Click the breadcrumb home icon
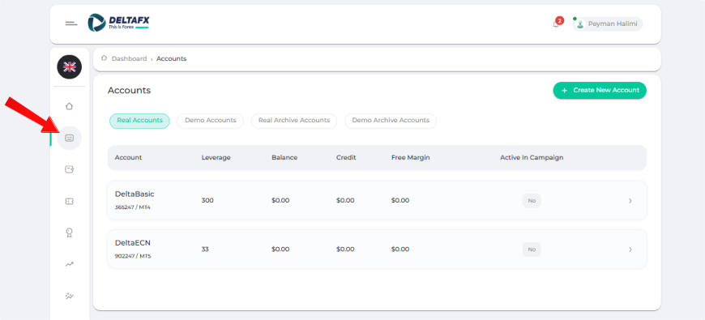705x320 pixels. pyautogui.click(x=105, y=58)
